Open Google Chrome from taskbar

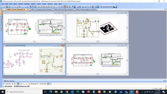67,92
